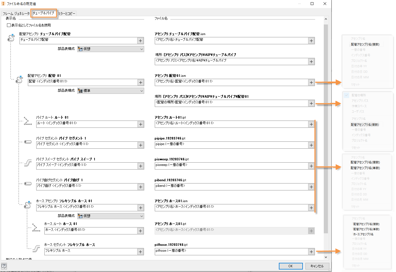396x272 pixels.
Task: Click plus button beside pisweep file name field
Action: point(311,166)
